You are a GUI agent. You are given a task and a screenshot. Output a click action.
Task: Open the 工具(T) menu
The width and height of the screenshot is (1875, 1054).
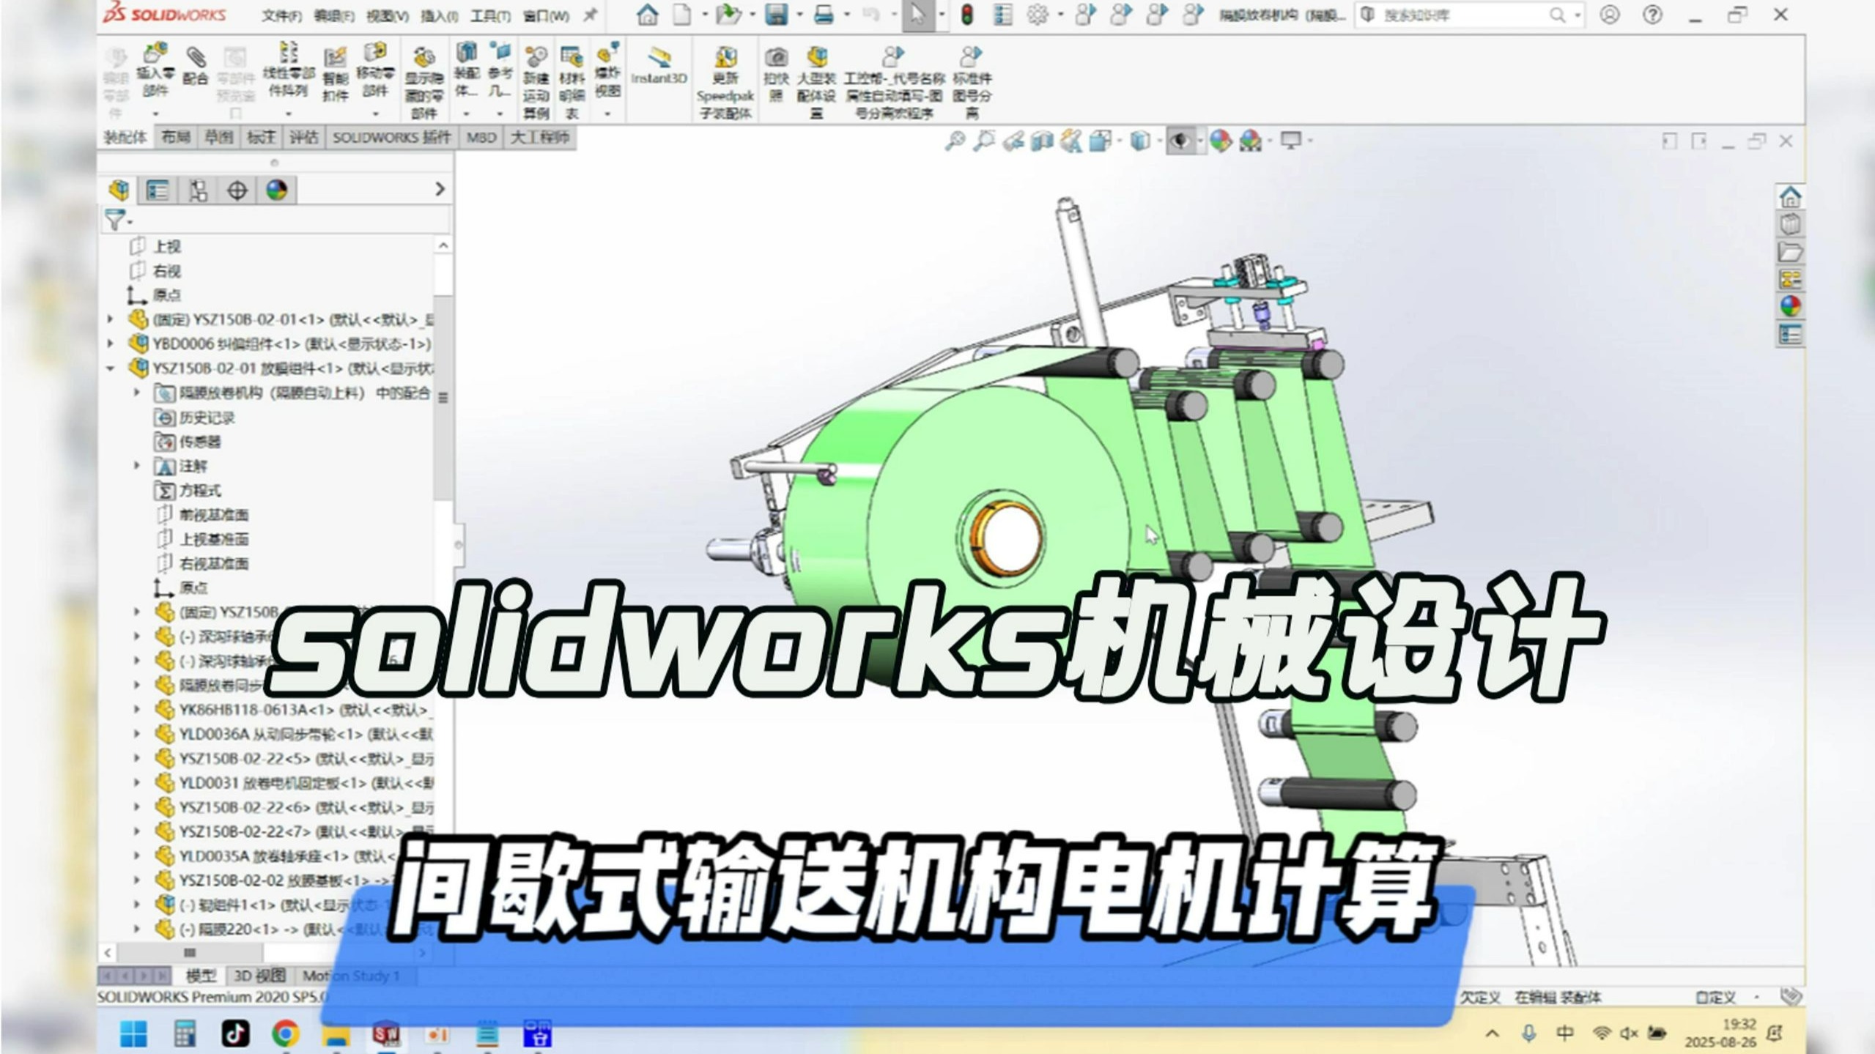click(x=491, y=15)
